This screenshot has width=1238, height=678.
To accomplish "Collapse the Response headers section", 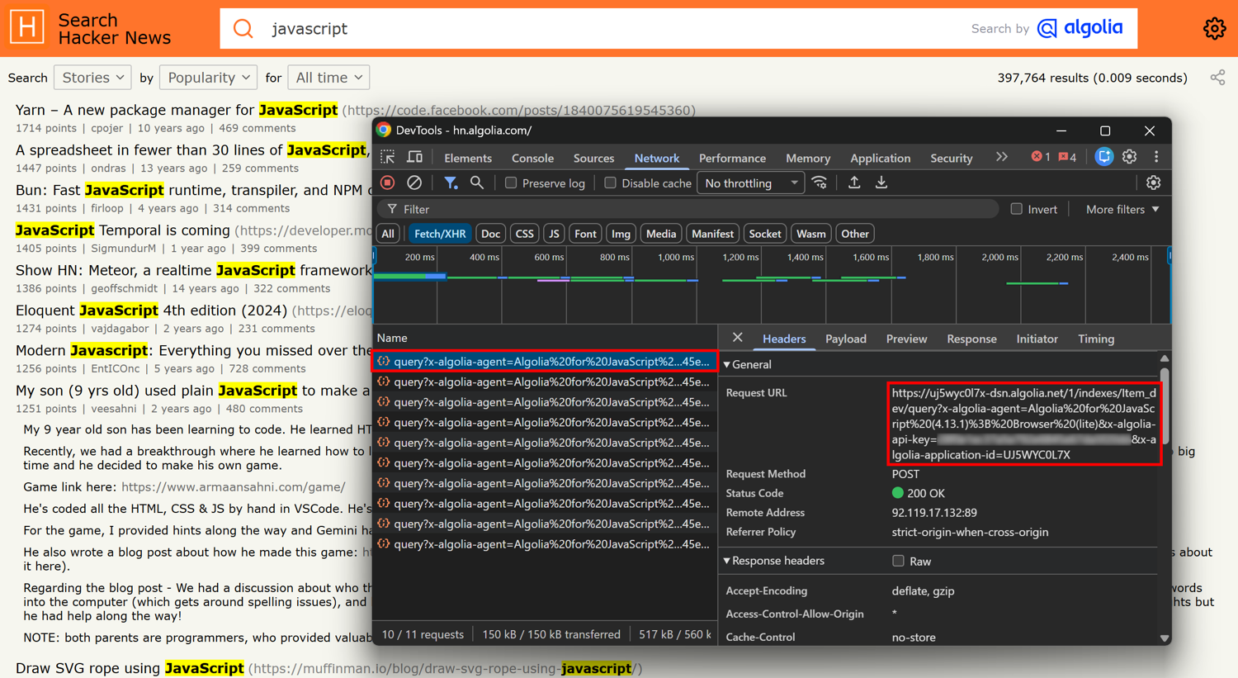I will (774, 561).
